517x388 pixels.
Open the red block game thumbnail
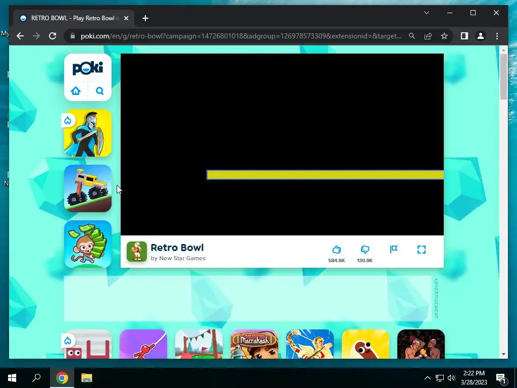pyautogui.click(x=88, y=344)
